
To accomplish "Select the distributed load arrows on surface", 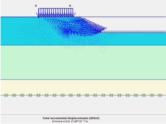I will click(56, 13).
